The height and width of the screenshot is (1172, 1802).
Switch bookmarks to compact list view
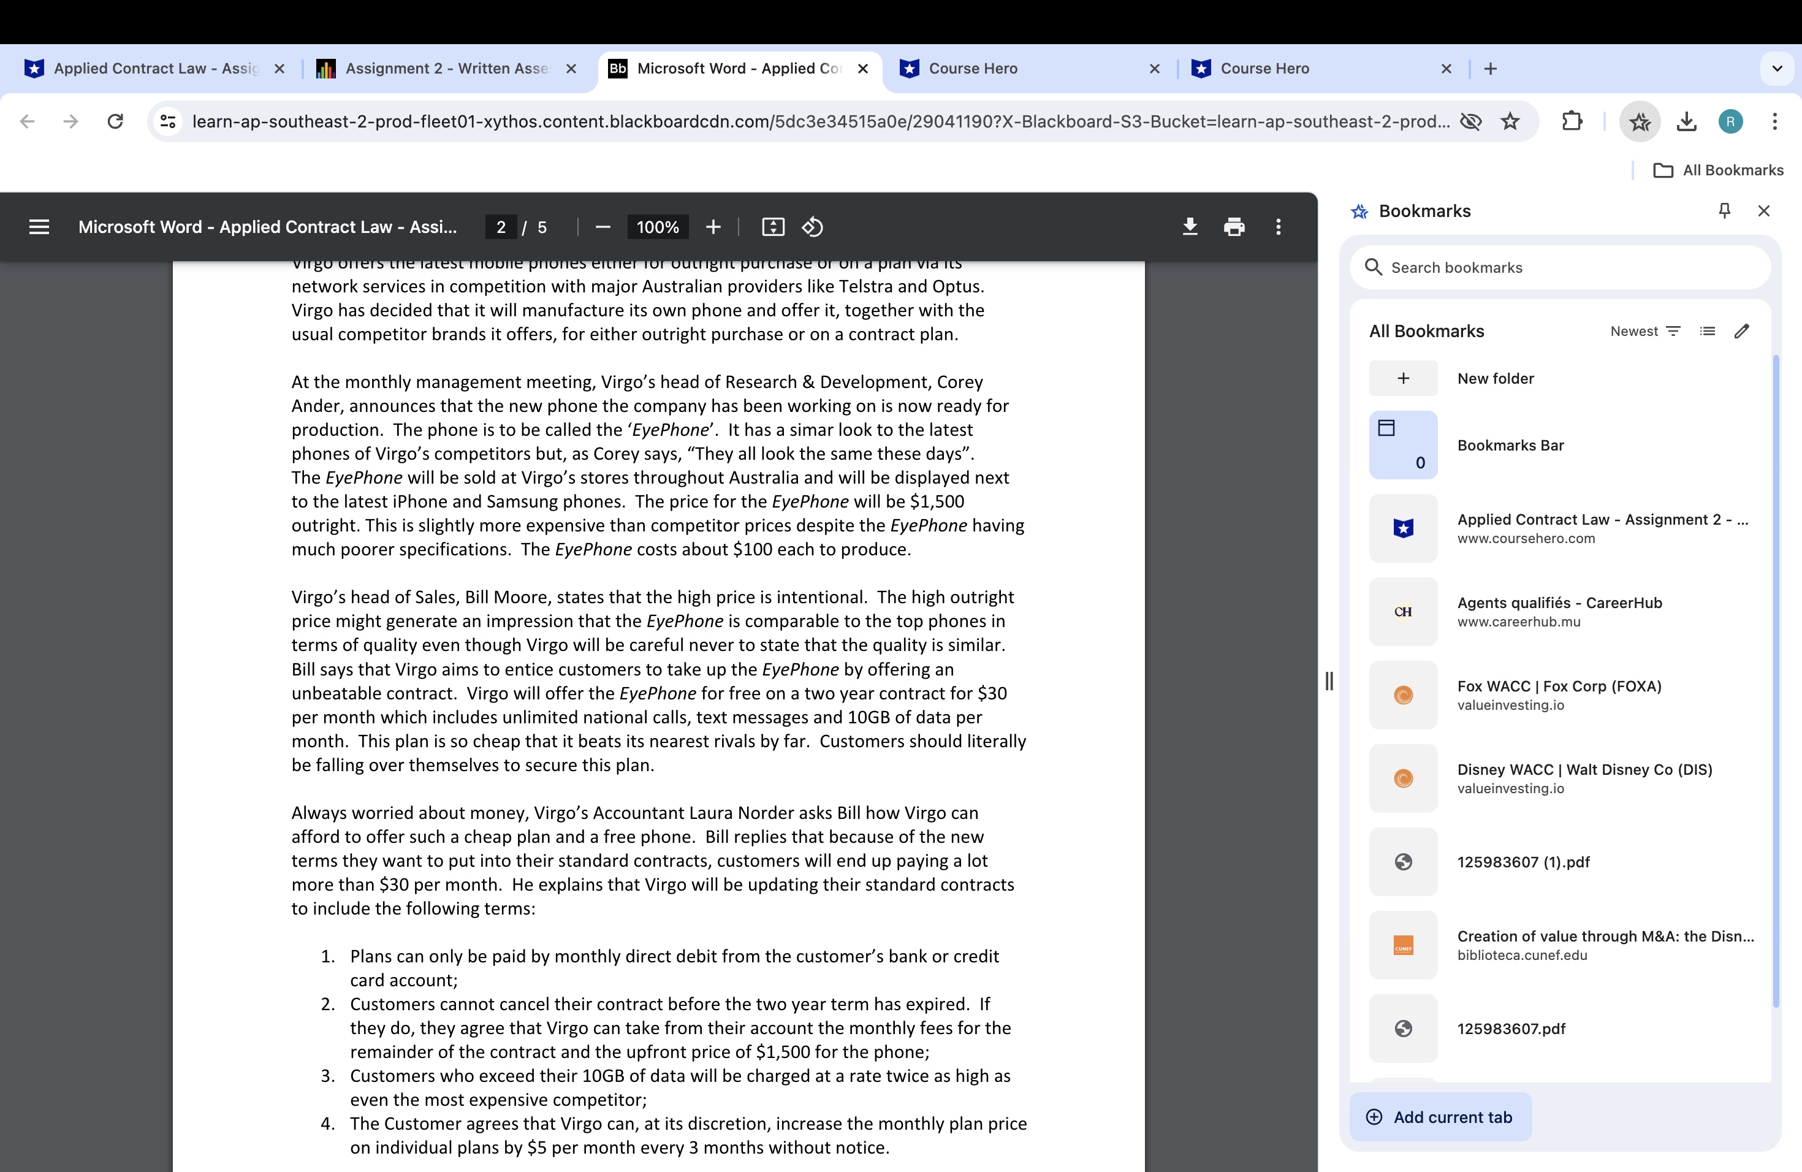(1708, 331)
